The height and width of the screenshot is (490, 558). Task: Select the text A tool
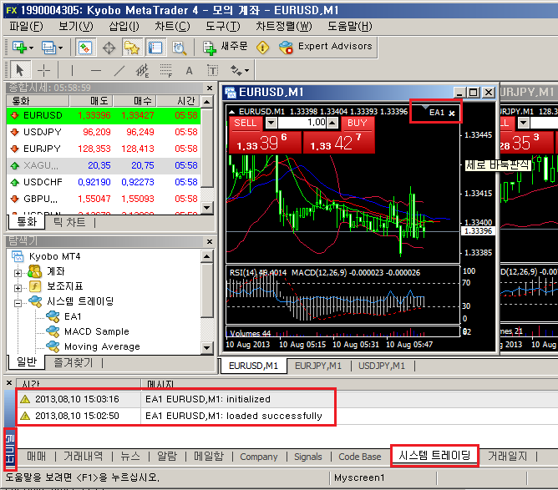[x=189, y=71]
